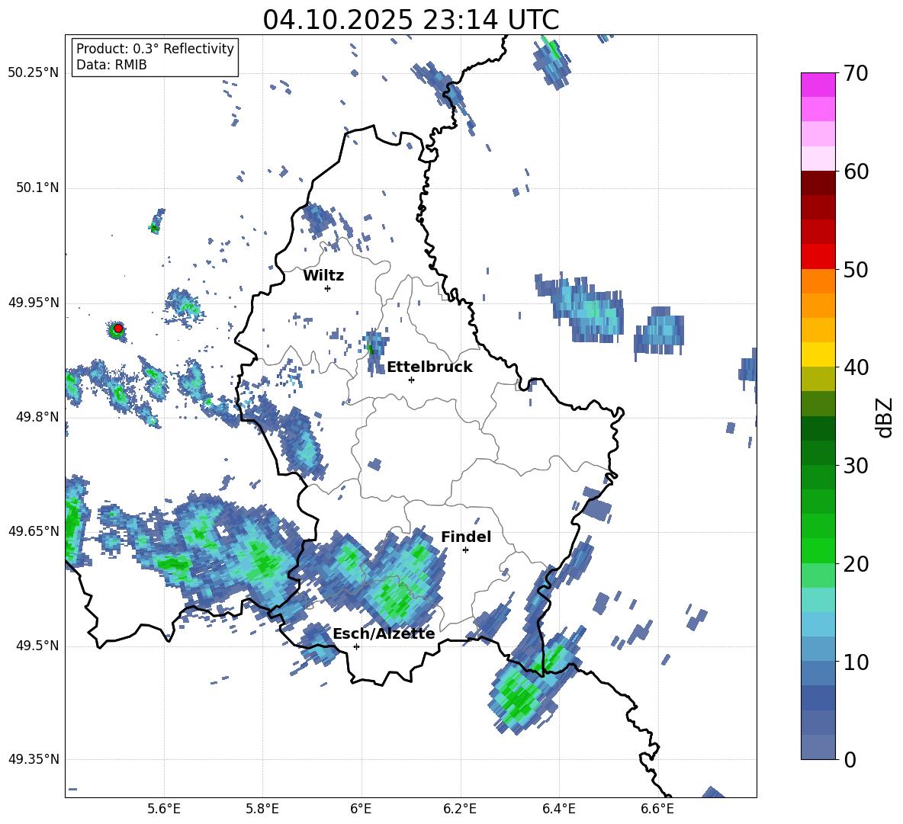Click the Ettelbruck station cross marker
The width and height of the screenshot is (903, 824).
(x=411, y=380)
